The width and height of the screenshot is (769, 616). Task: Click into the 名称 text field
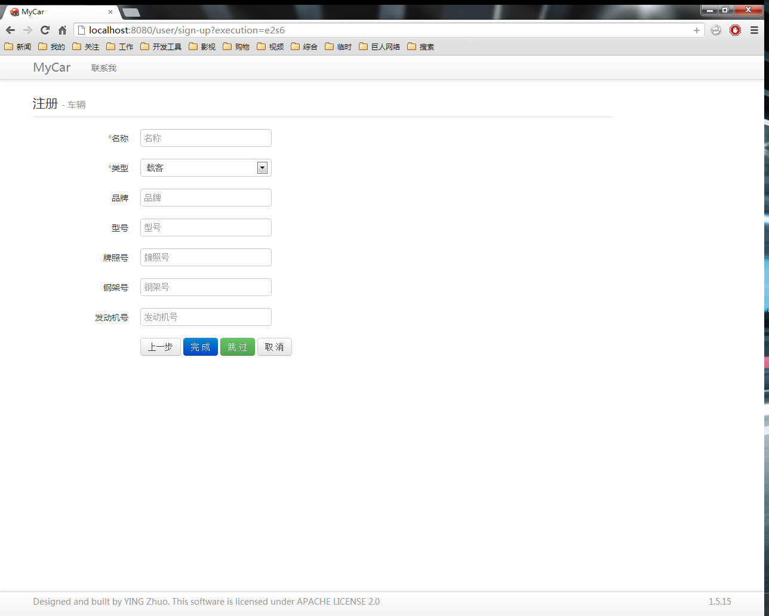tap(206, 138)
